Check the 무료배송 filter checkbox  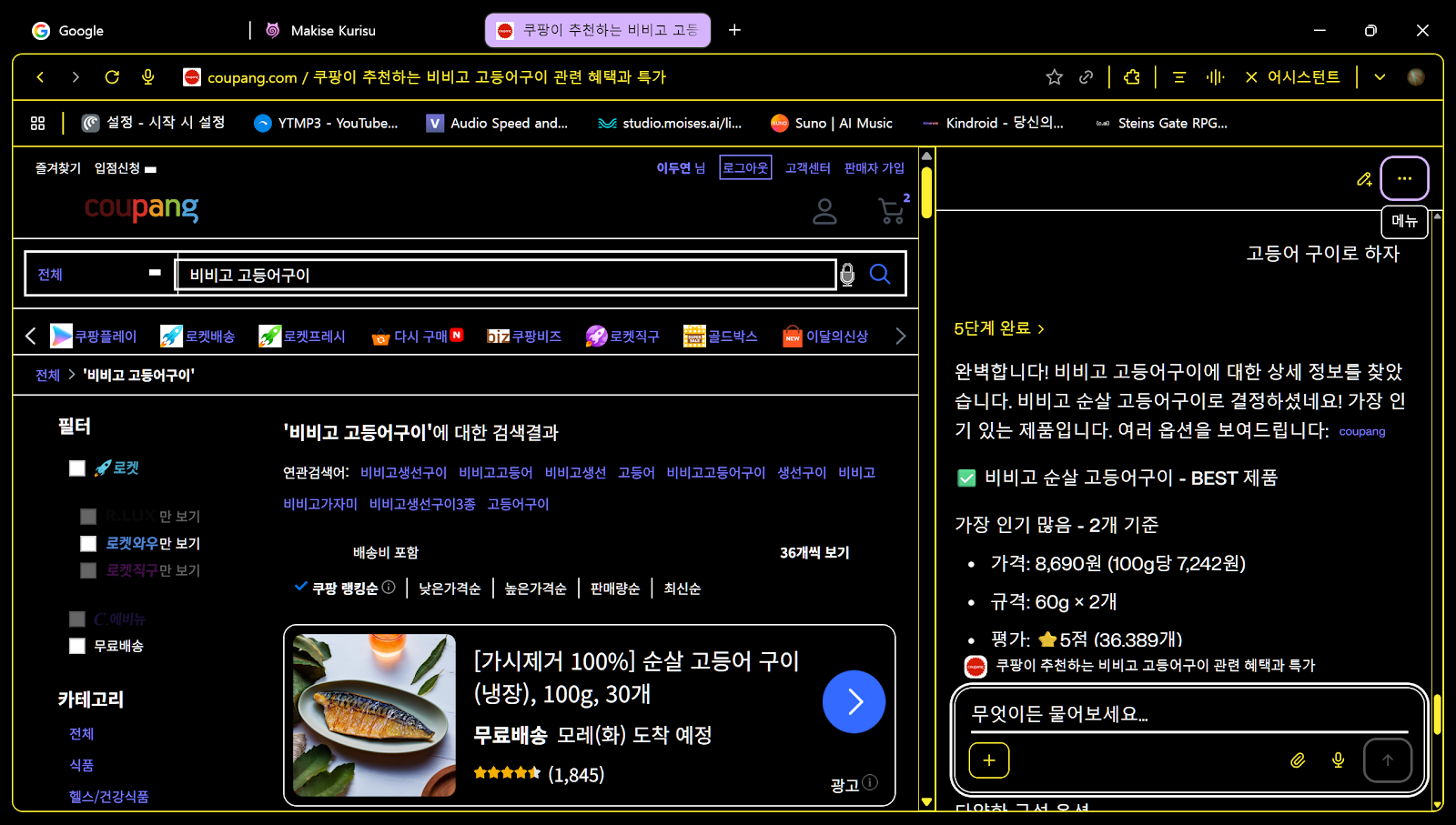tap(77, 646)
